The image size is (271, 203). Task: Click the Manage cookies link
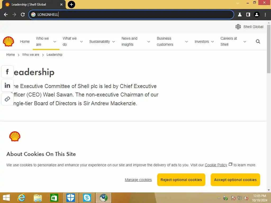(x=138, y=180)
